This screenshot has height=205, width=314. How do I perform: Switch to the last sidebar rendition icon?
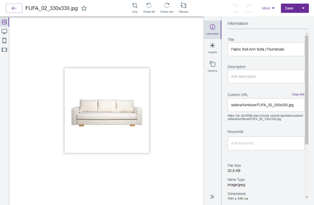(x=4, y=50)
